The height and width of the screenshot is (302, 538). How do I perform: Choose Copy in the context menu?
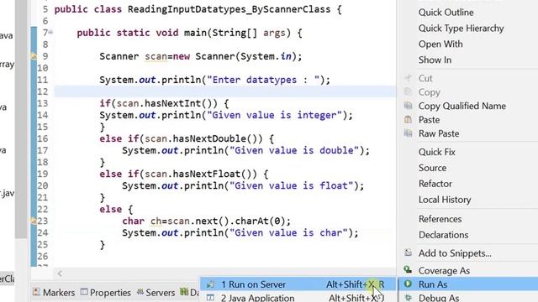[x=429, y=92]
